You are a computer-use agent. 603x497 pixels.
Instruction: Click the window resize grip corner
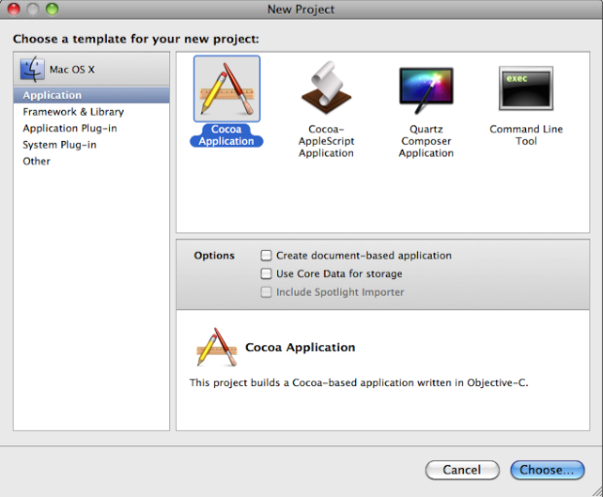597,491
